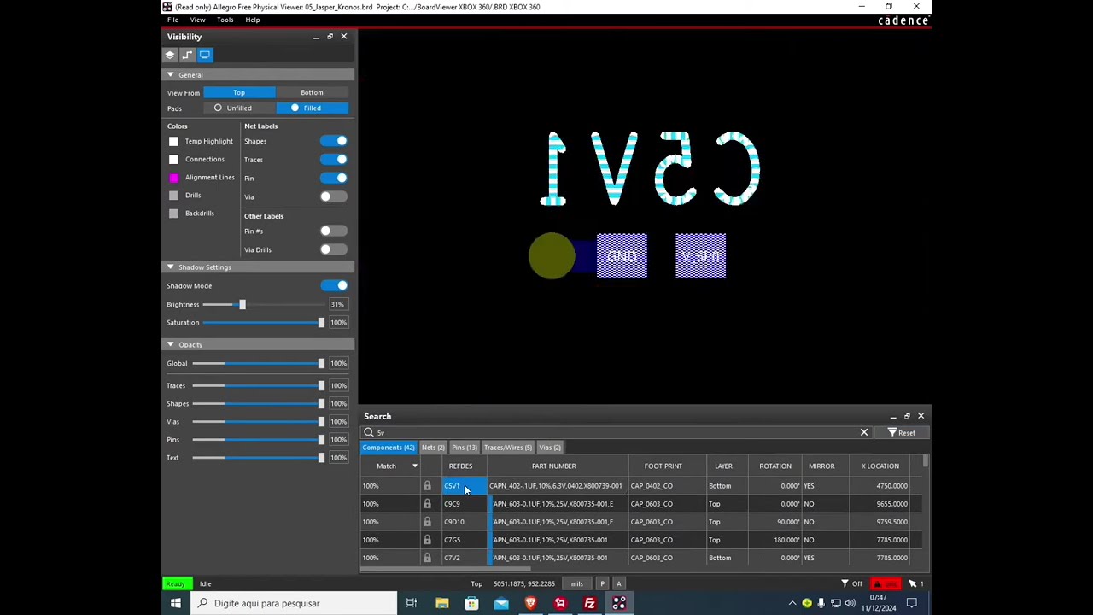
Task: Toggle Shapes net labels switch
Action: [x=334, y=141]
